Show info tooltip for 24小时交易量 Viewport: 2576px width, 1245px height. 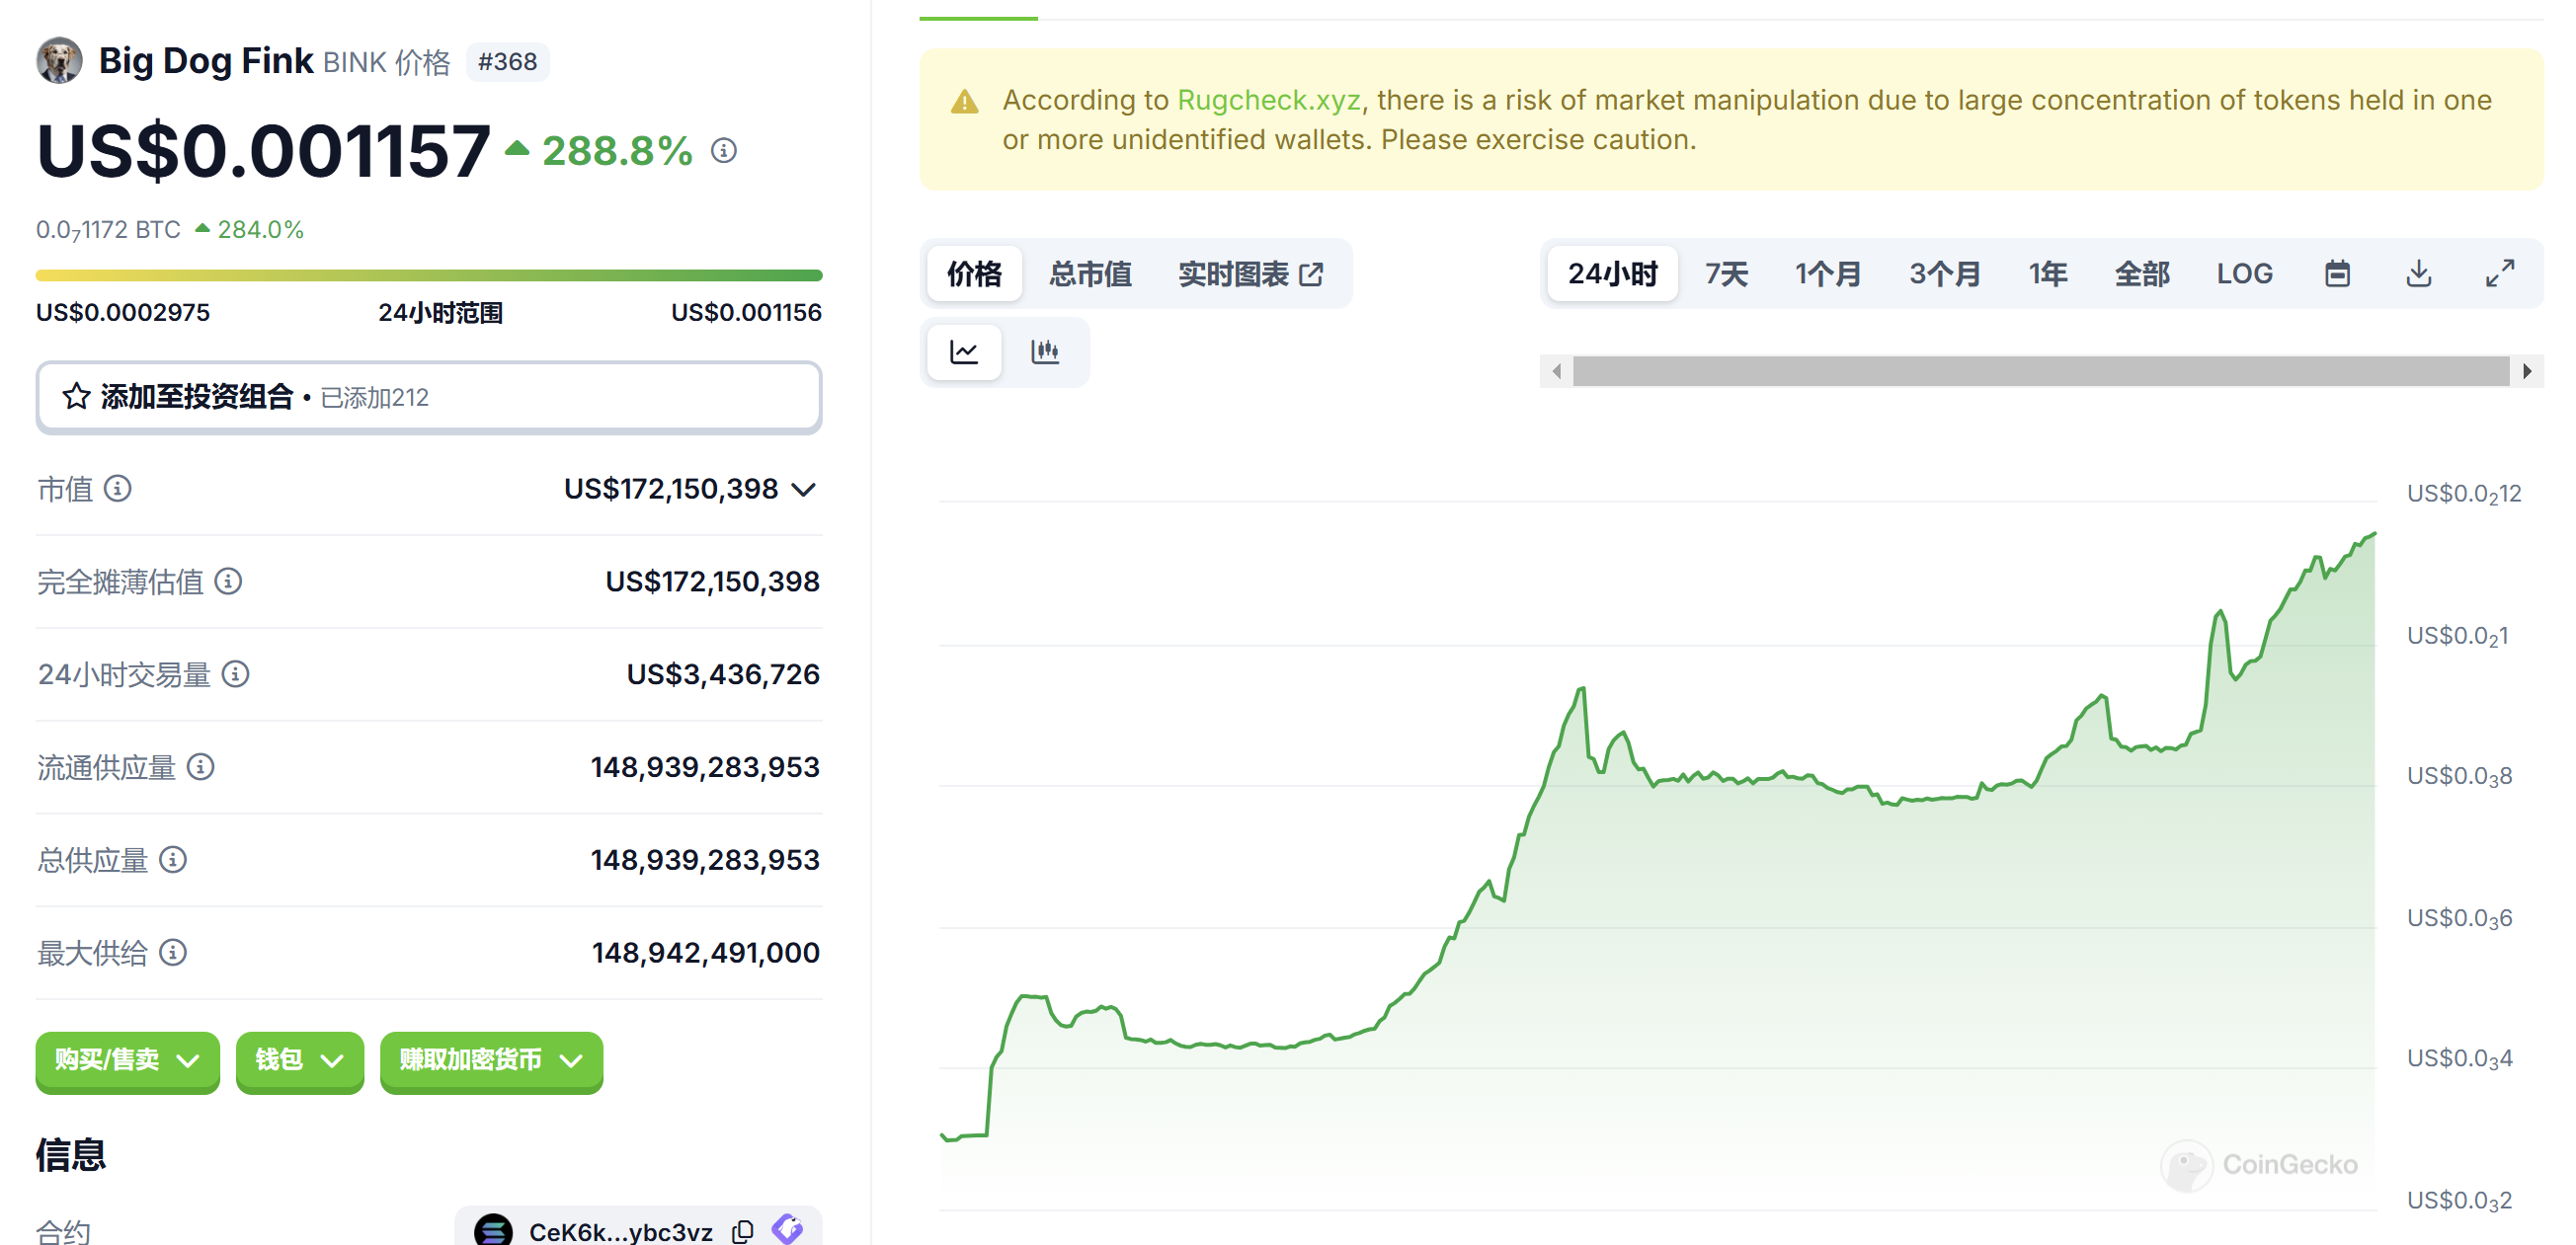coord(236,674)
